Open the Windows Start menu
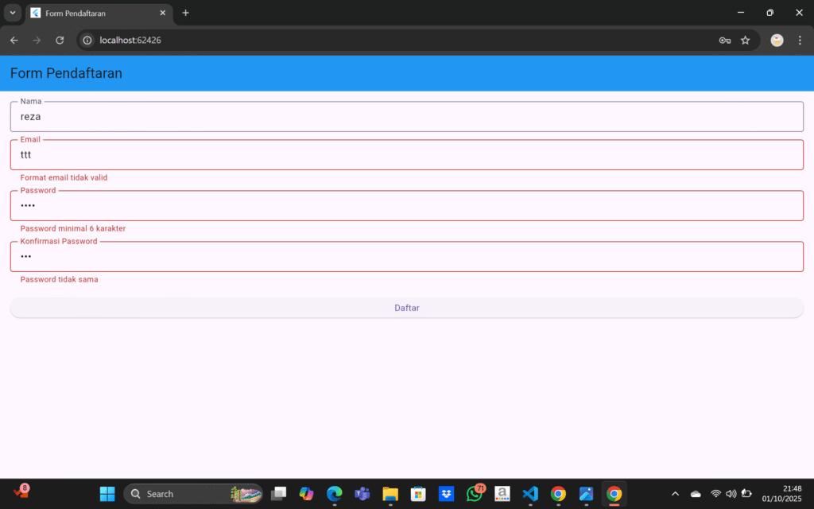The image size is (814, 509). (107, 494)
